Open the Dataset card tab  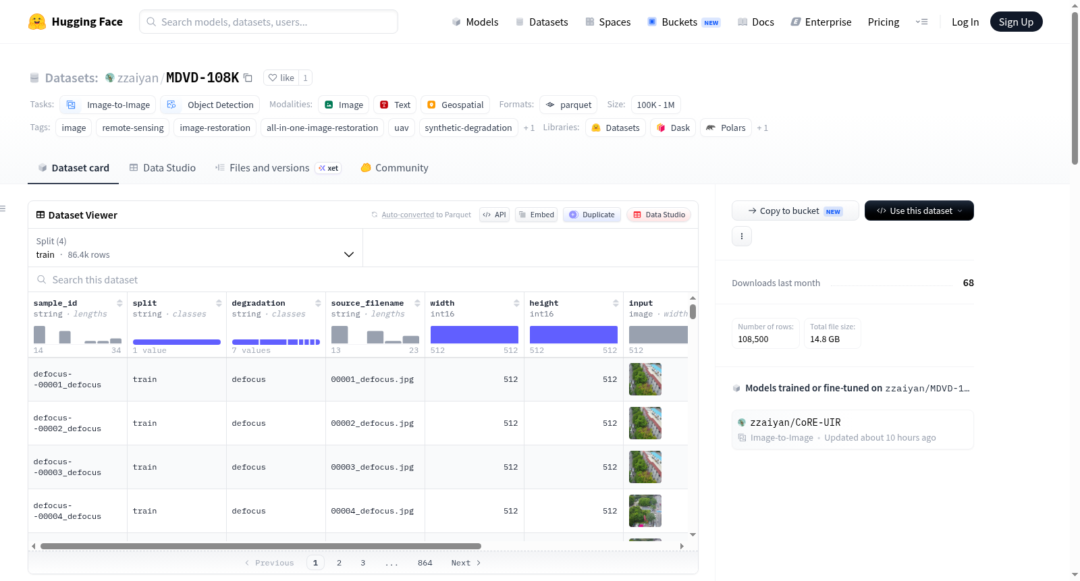click(x=73, y=168)
